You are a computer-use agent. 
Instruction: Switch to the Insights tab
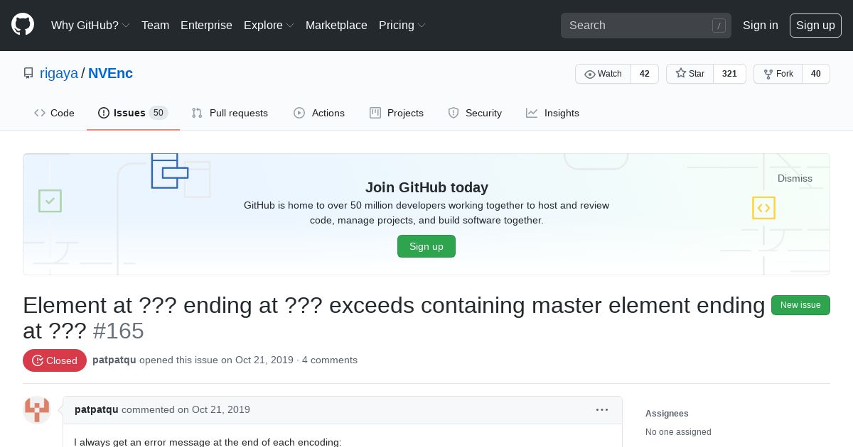coord(552,113)
